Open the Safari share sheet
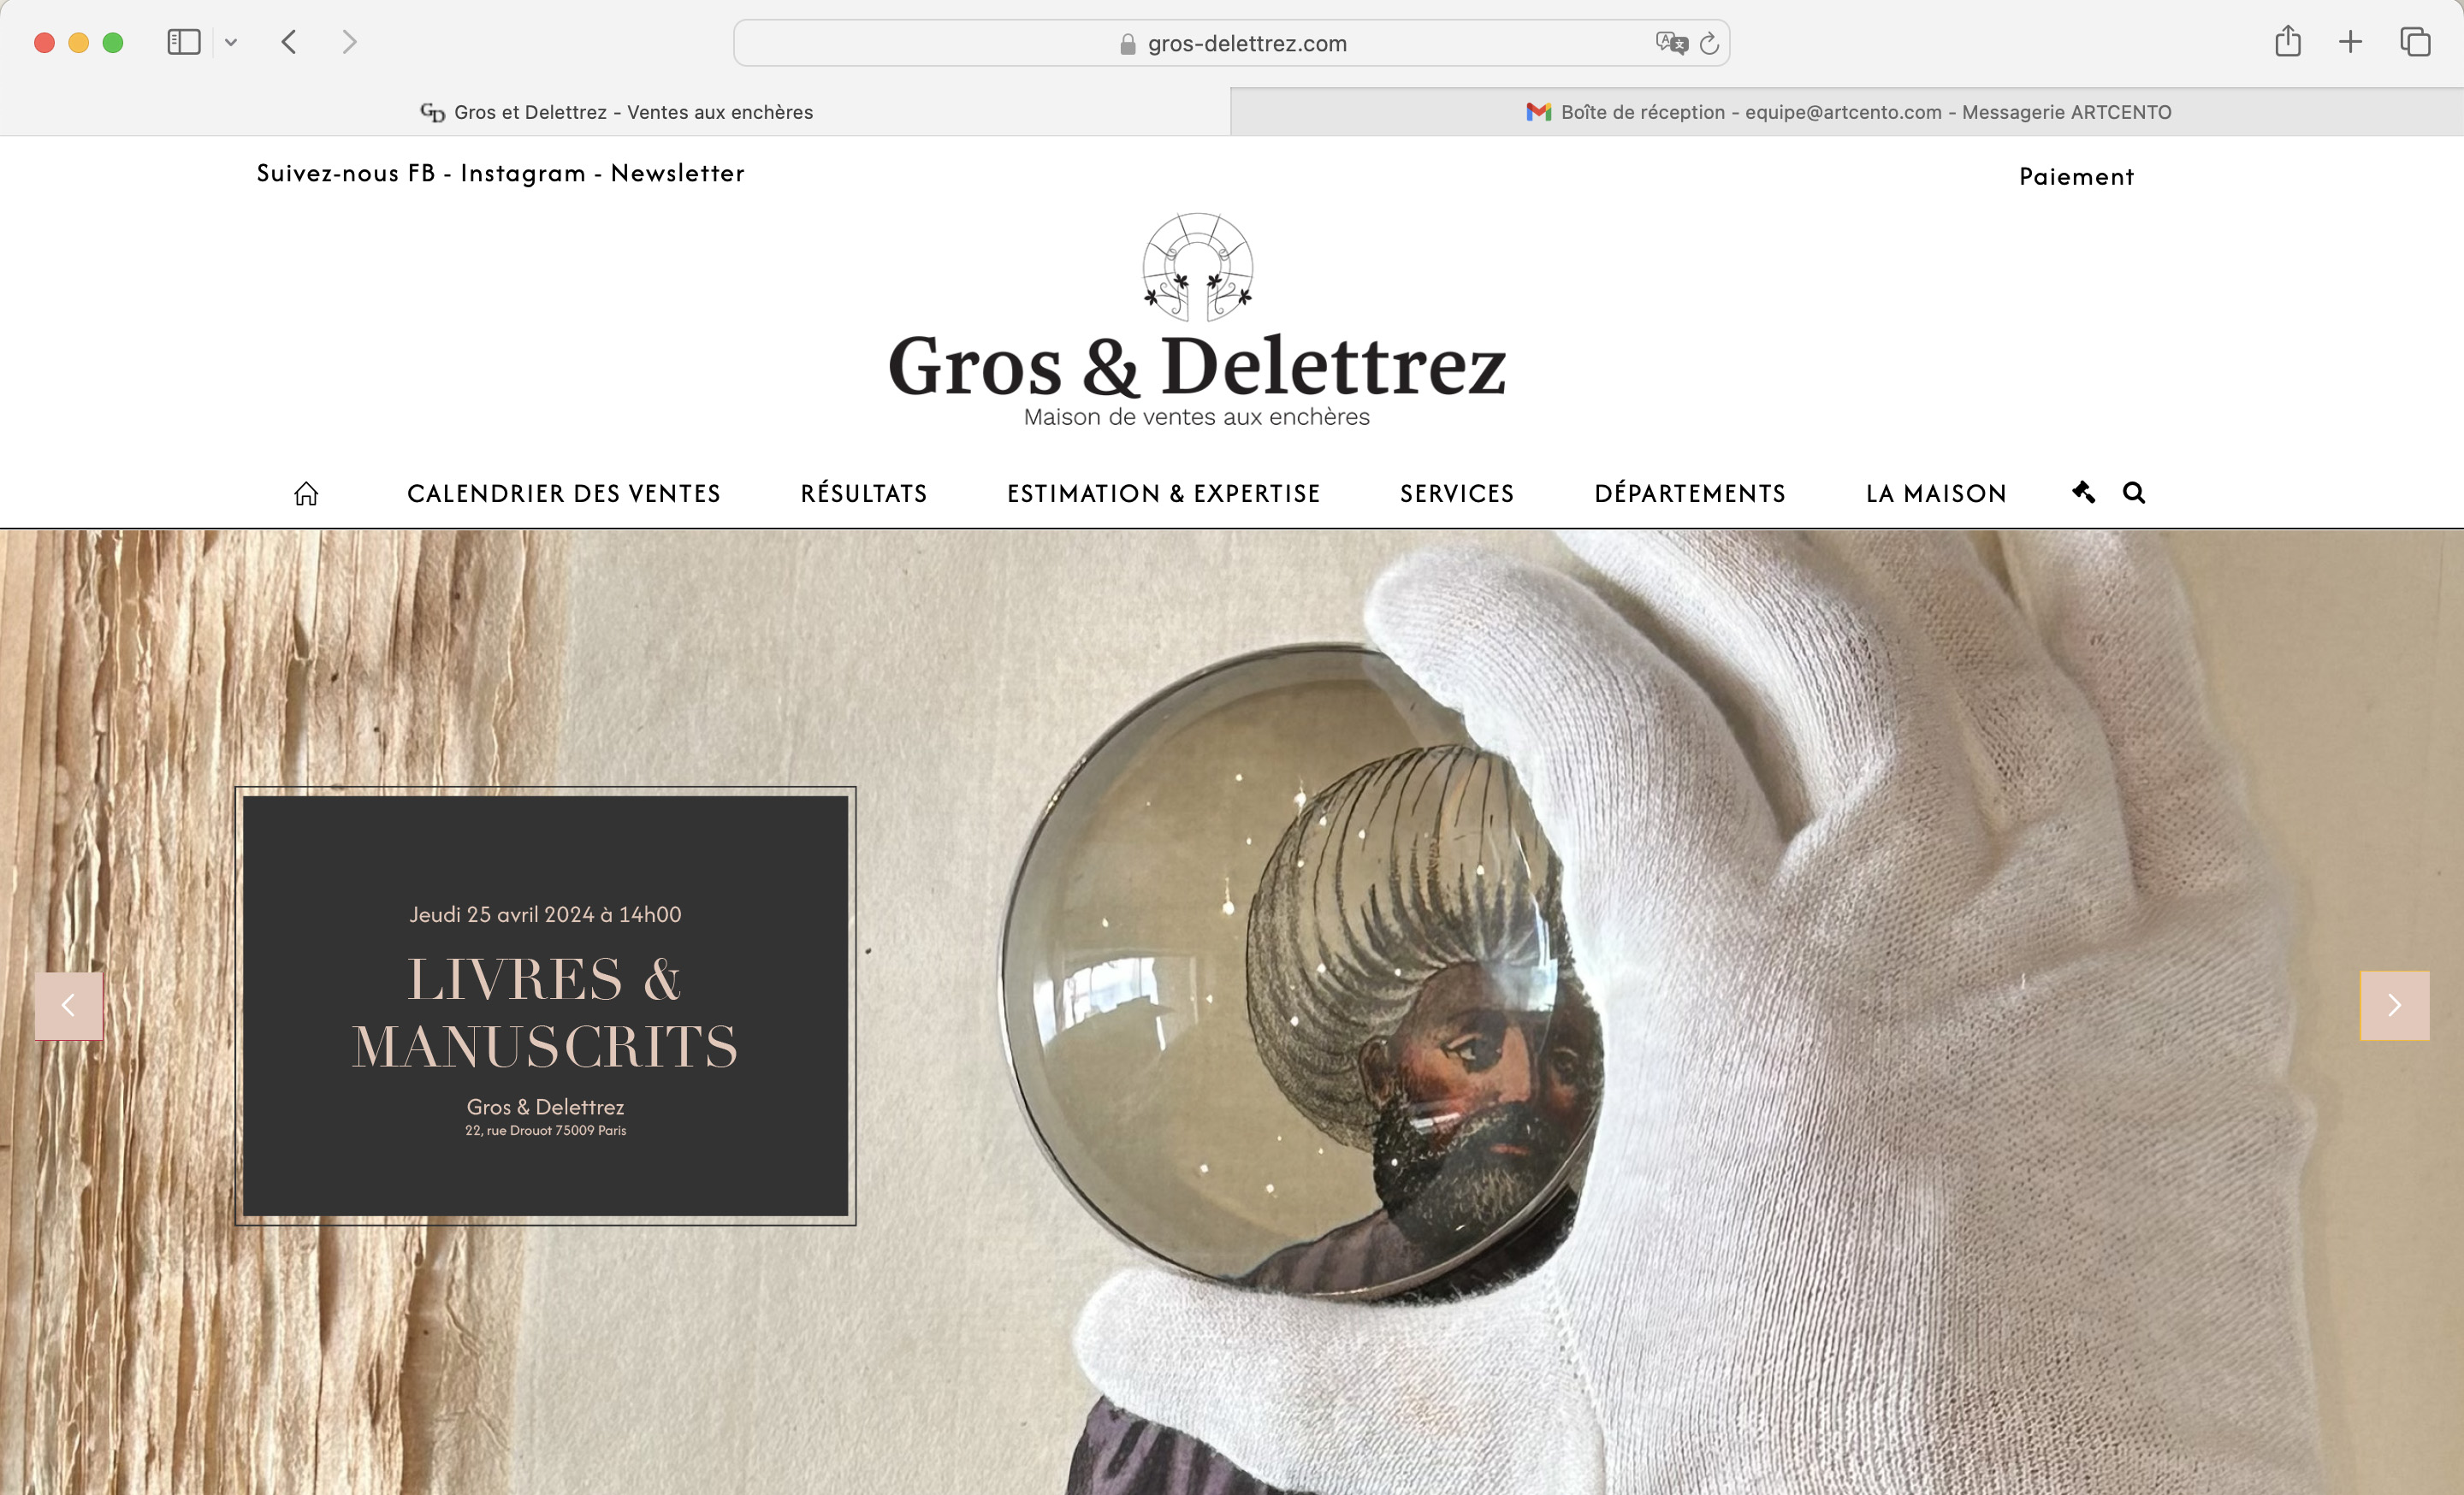The width and height of the screenshot is (2464, 1495). click(x=2288, y=41)
